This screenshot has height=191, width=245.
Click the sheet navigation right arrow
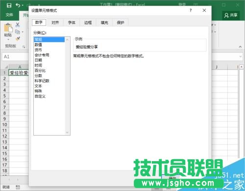[x=18, y=180]
